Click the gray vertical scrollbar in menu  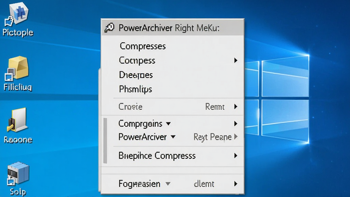(x=105, y=141)
